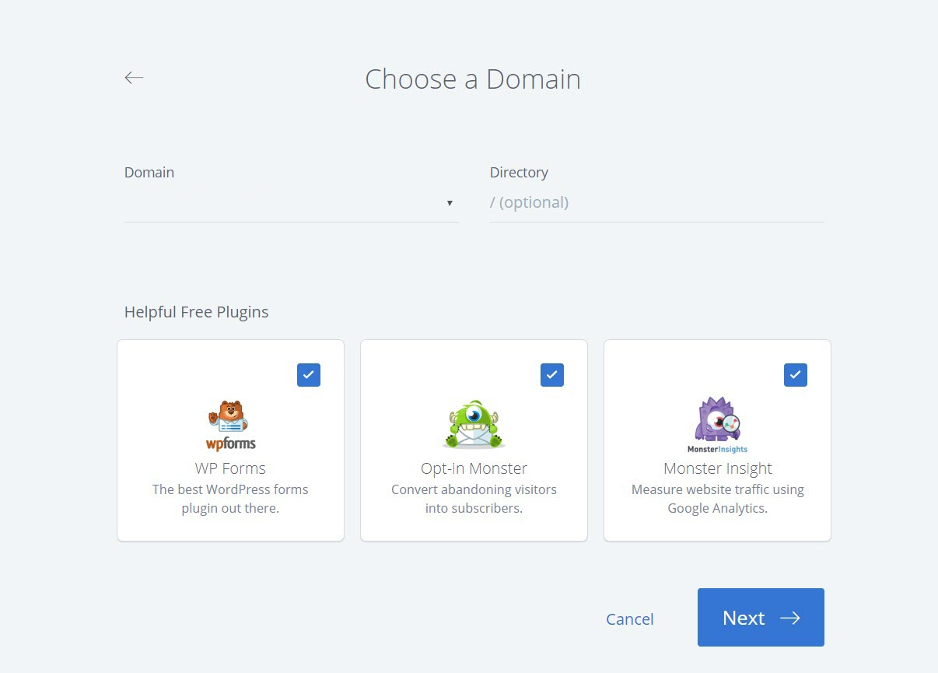Image resolution: width=938 pixels, height=673 pixels.
Task: Click the Domain field label
Action: coord(149,172)
